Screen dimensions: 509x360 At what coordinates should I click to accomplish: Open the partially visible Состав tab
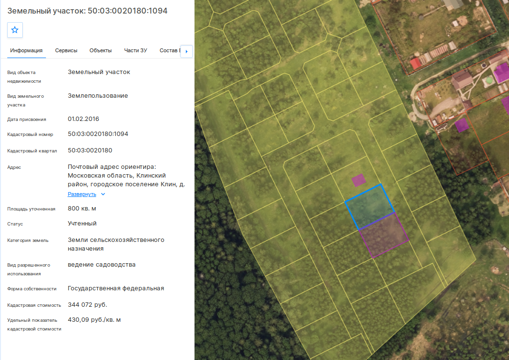coord(170,51)
